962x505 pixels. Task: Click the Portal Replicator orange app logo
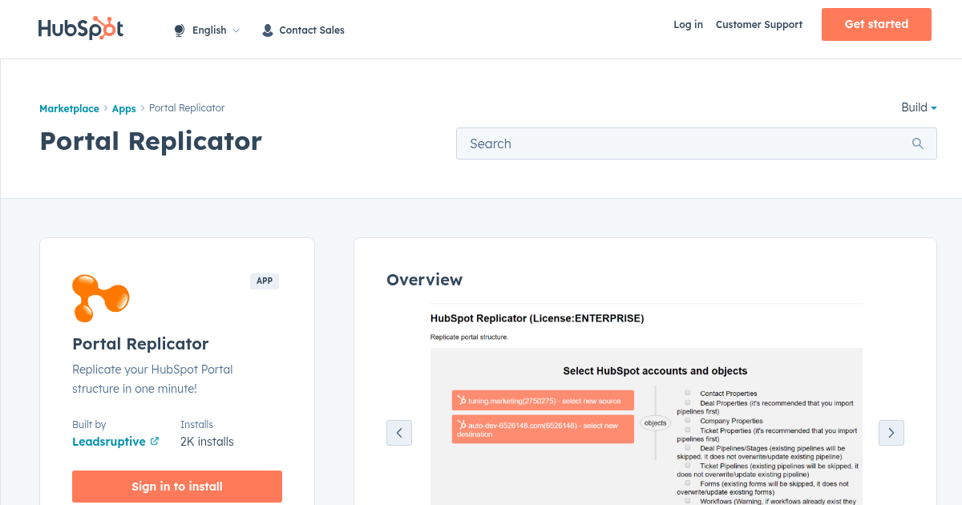(100, 296)
